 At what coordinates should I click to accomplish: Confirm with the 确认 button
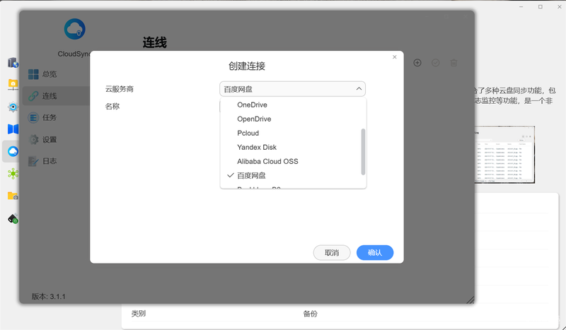point(375,253)
